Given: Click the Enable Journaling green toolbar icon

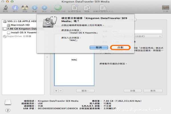Looking at the screenshot, I should pos(58,8).
